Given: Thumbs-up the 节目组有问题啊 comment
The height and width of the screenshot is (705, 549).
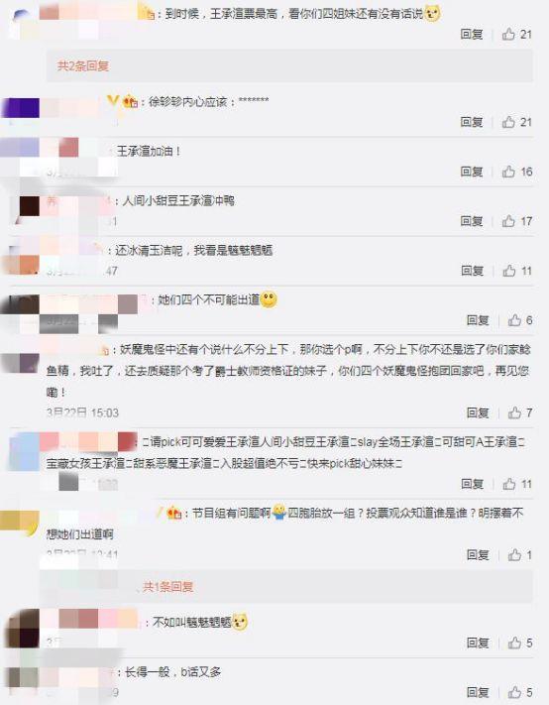Looking at the screenshot, I should coord(520,555).
